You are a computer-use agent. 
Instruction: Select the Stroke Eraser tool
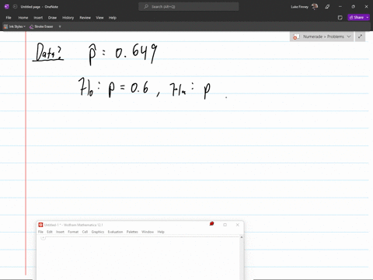41,26
